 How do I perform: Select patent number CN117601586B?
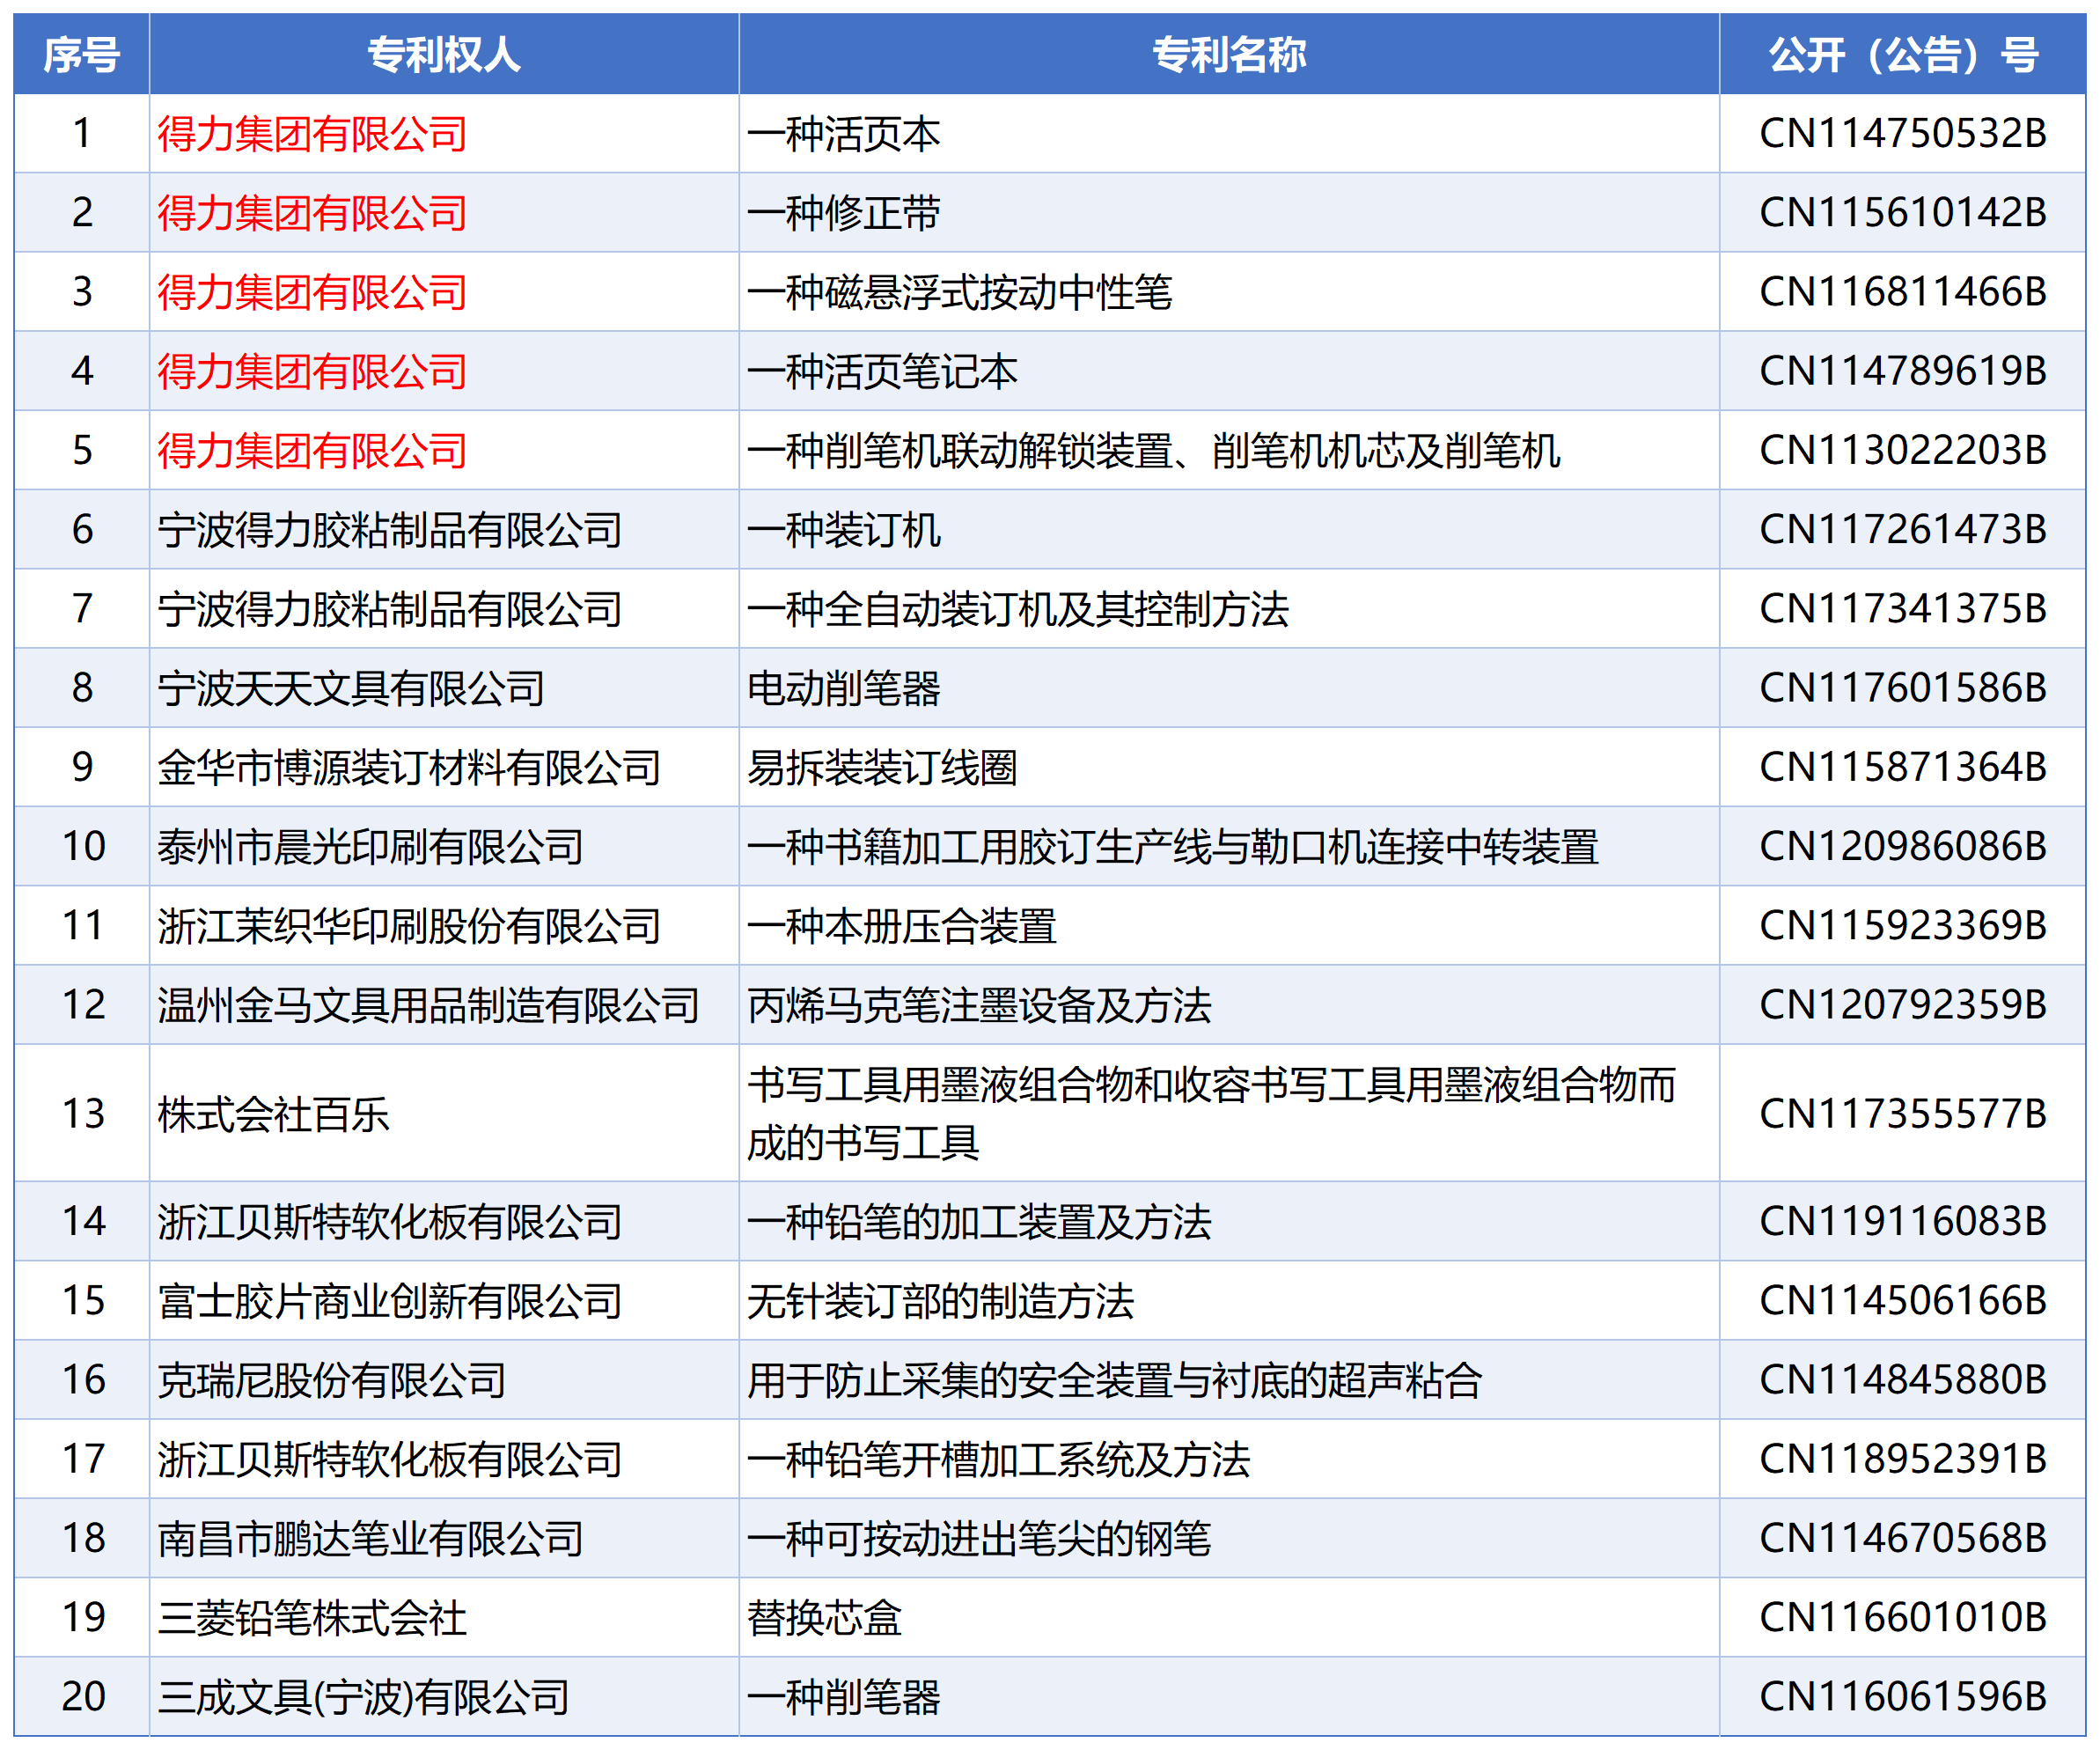(1903, 688)
